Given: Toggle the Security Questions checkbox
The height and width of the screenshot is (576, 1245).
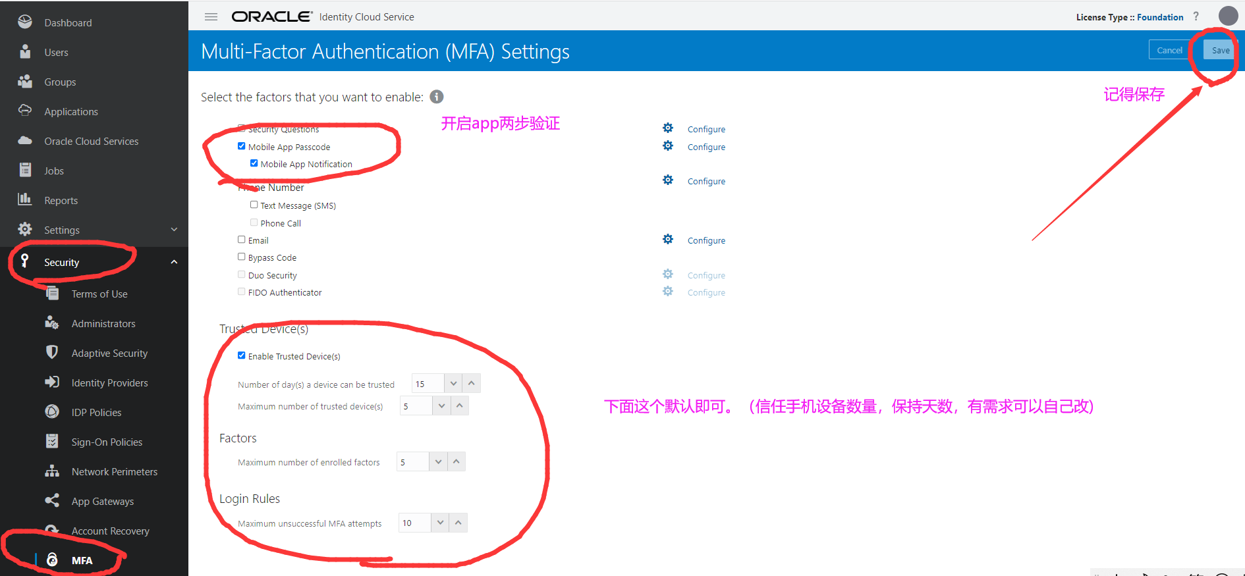Looking at the screenshot, I should tap(242, 128).
